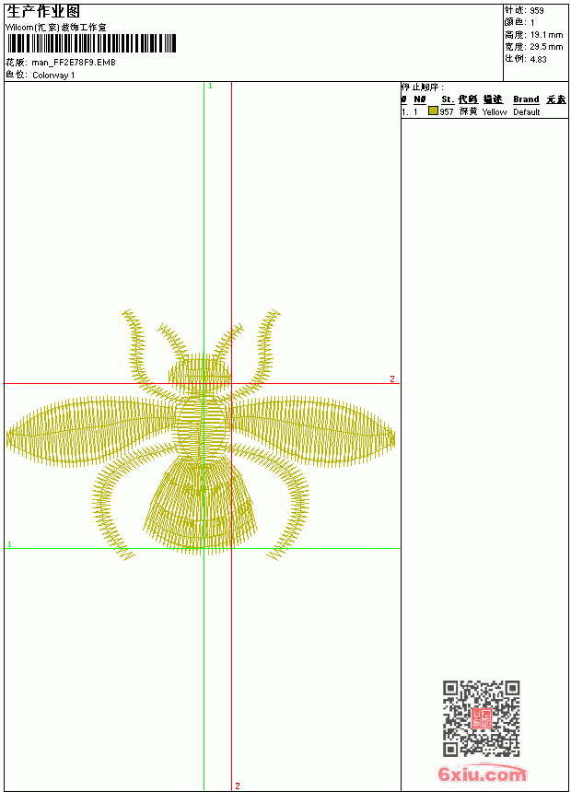Click the 'Wilcom(汇京)装饰工作室' studio name

tap(55, 28)
